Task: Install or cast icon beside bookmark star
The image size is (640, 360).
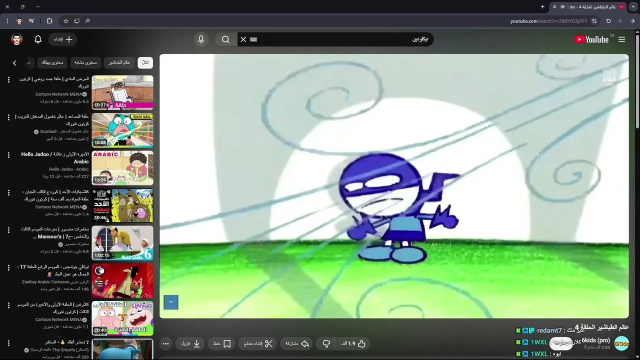Action: (x=76, y=21)
